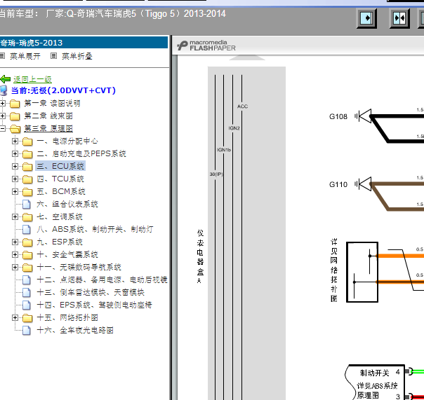Click the green back arrow icon

pyautogui.click(x=5, y=79)
